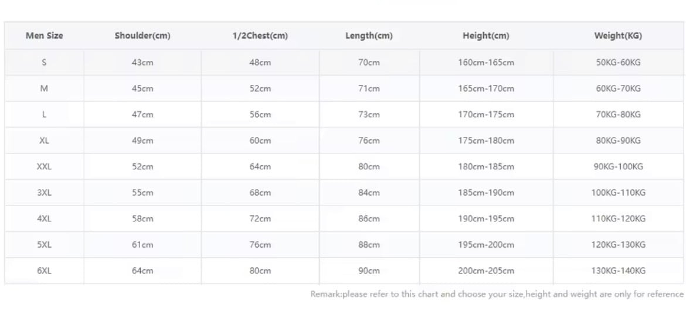Click the Men Size column header
The height and width of the screenshot is (325, 686).
point(44,36)
